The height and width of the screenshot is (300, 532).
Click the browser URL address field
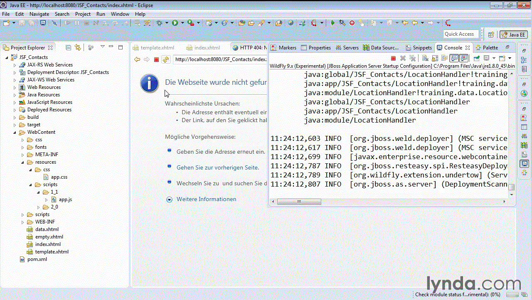(x=220, y=59)
